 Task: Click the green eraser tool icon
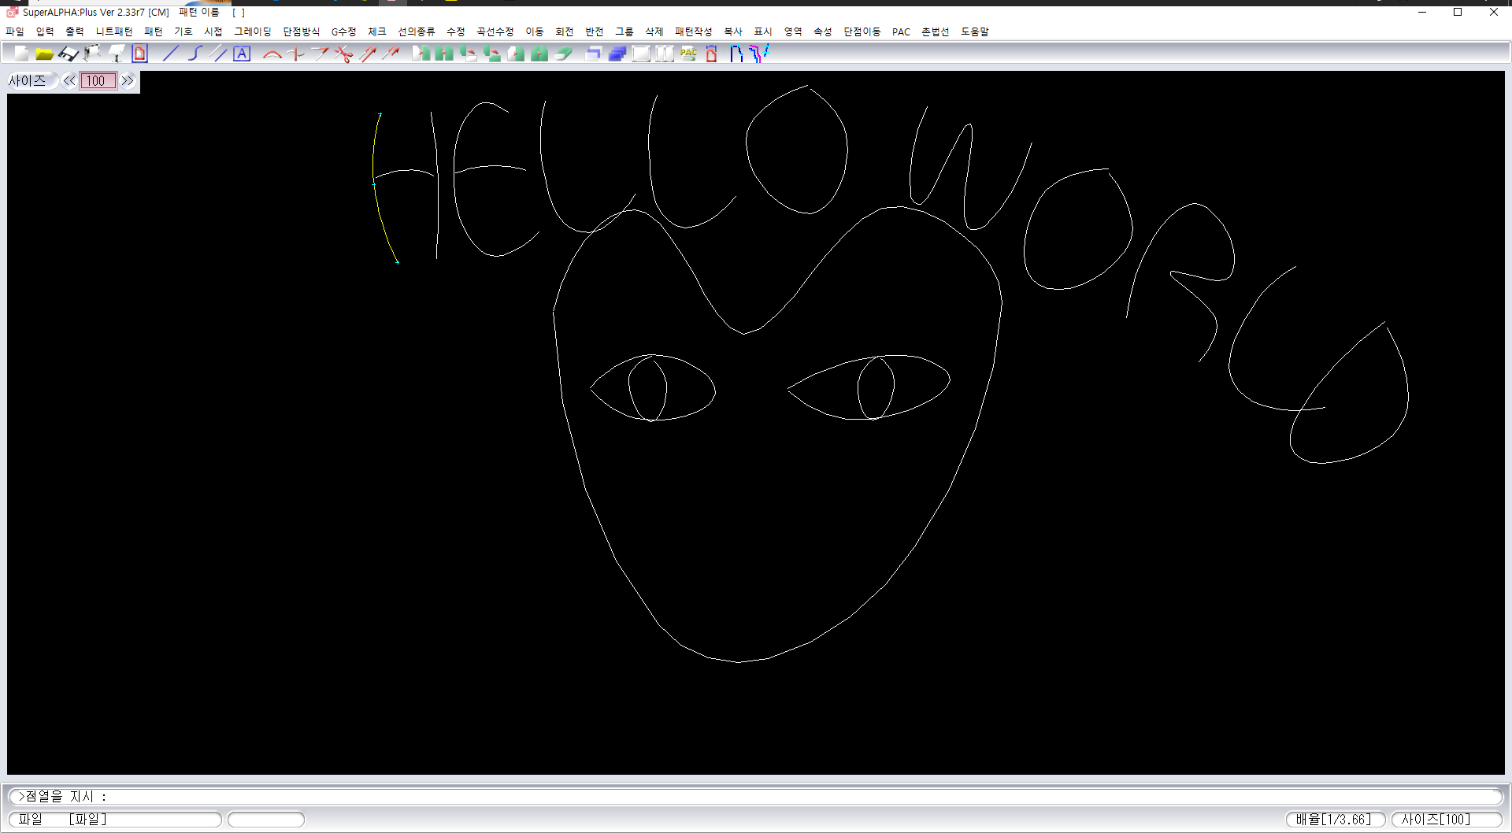click(563, 54)
